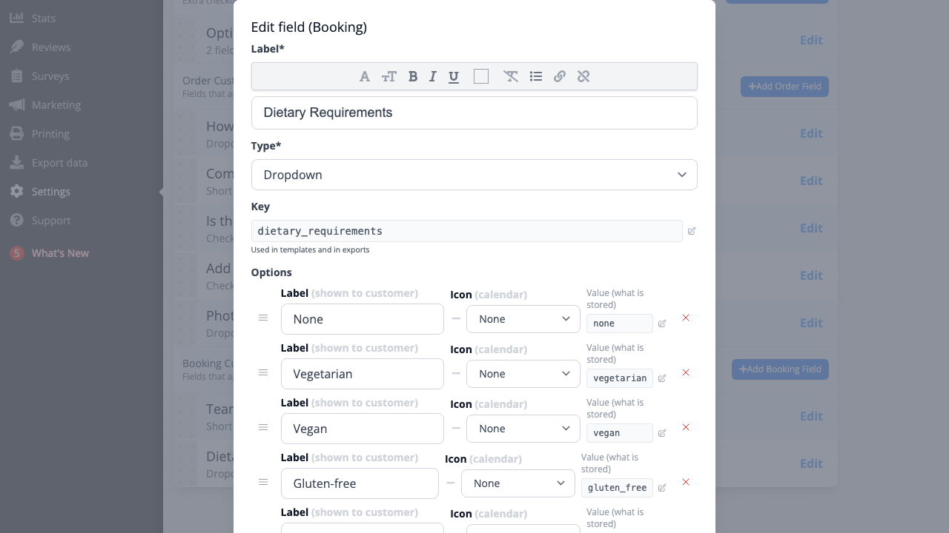The width and height of the screenshot is (949, 533).
Task: Click the bullet list icon
Action: 536,76
